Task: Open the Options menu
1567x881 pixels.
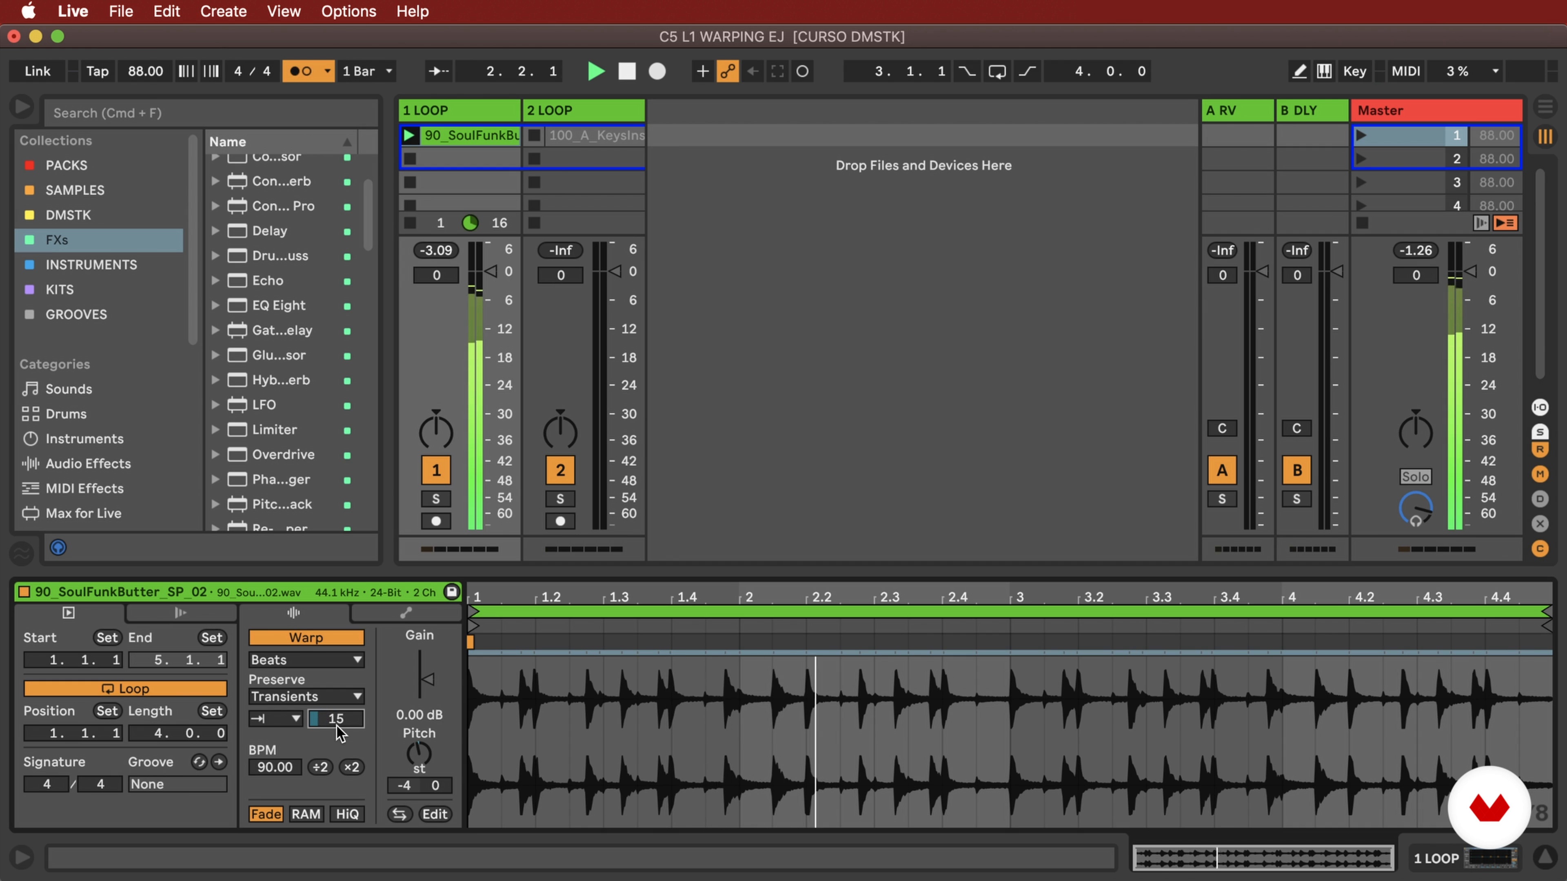Action: coord(348,11)
